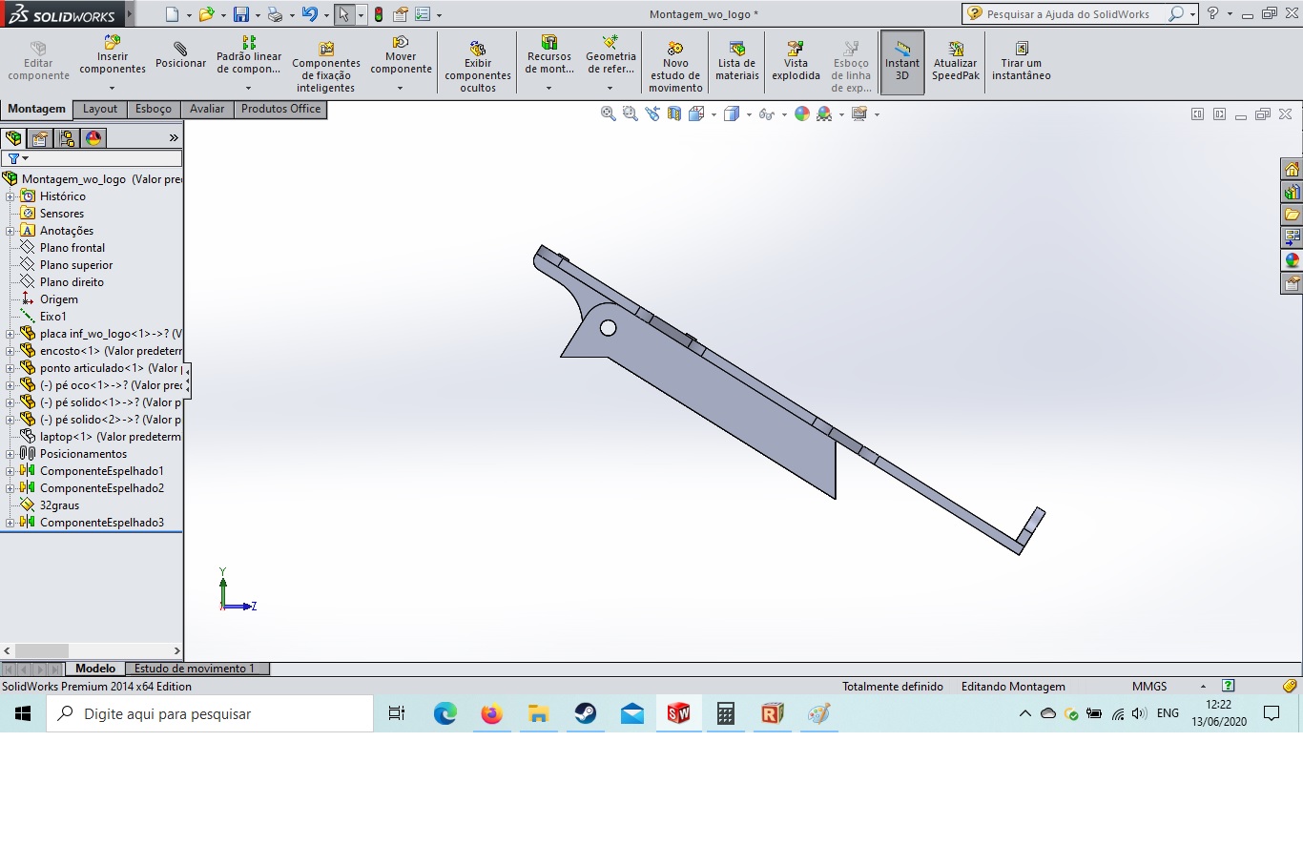Expand ComponenteEspelhado1 node

click(10, 471)
